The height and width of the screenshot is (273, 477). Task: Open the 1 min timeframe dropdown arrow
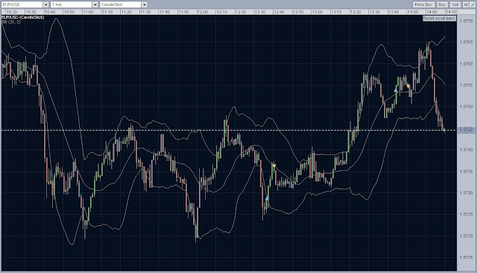[x=95, y=4]
